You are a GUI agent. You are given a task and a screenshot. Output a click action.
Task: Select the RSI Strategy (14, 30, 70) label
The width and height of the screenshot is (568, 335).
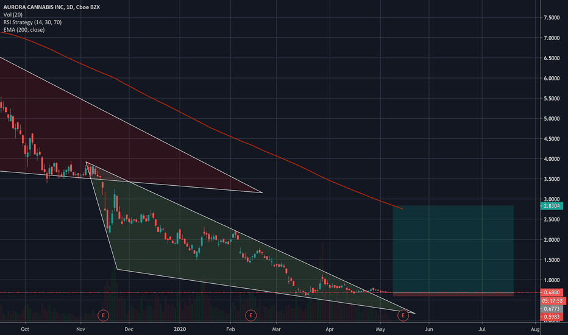[x=32, y=22]
